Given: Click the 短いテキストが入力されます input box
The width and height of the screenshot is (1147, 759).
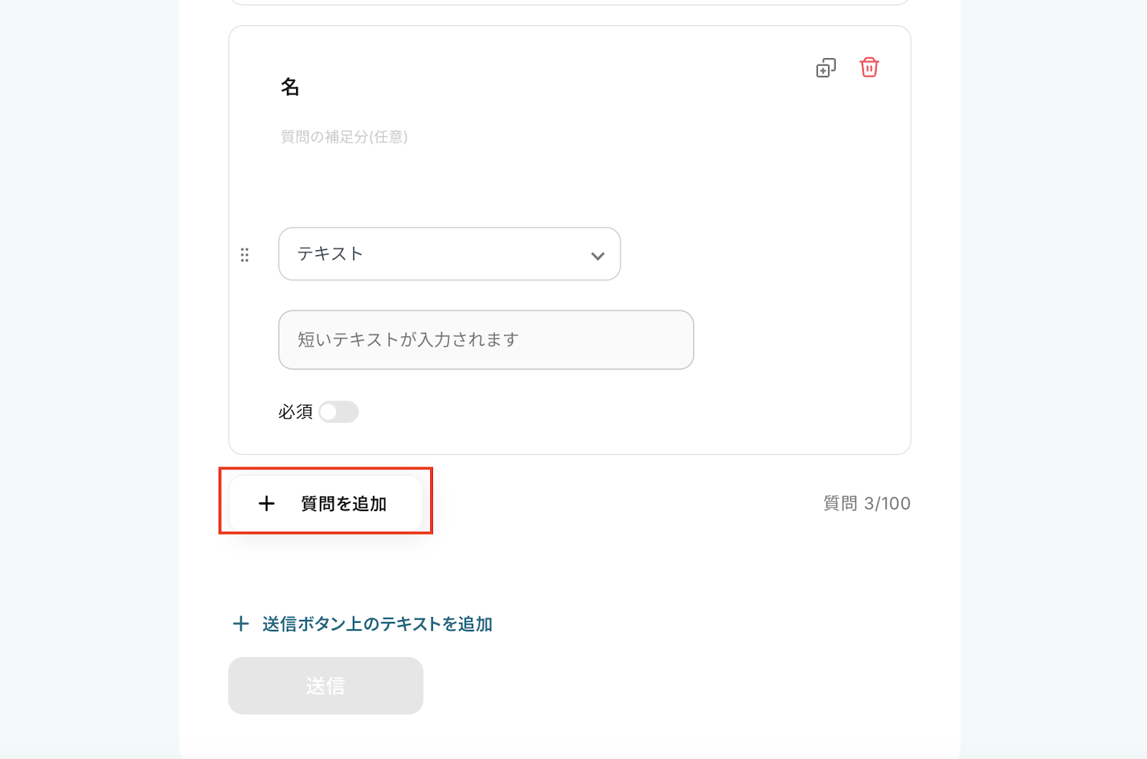Looking at the screenshot, I should coord(485,340).
